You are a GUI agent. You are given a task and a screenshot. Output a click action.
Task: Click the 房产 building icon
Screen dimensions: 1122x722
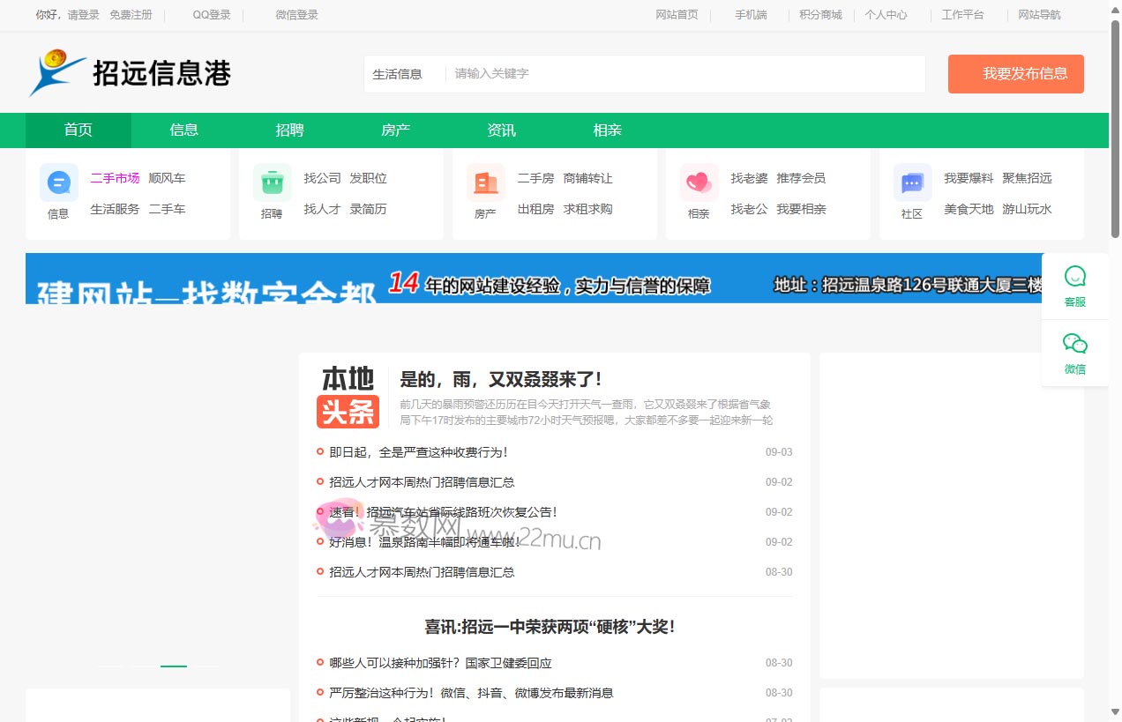point(486,182)
